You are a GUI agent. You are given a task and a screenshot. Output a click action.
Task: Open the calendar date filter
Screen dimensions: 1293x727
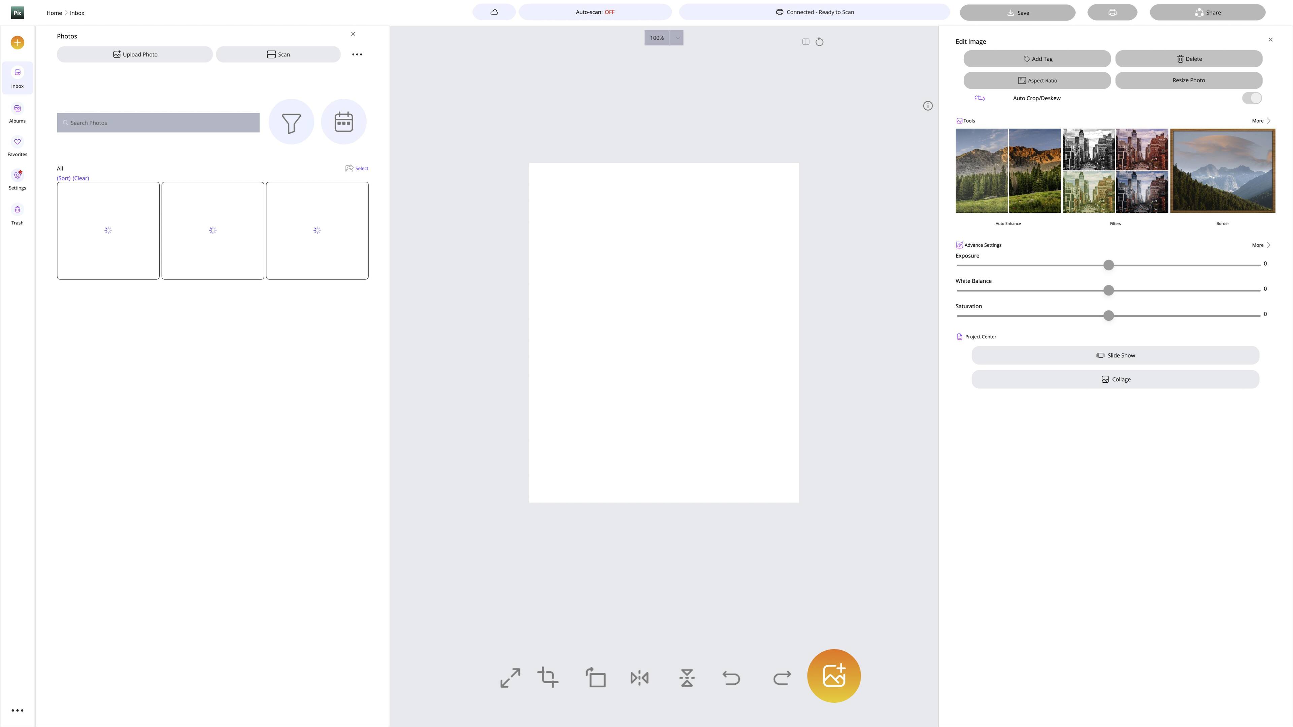343,122
